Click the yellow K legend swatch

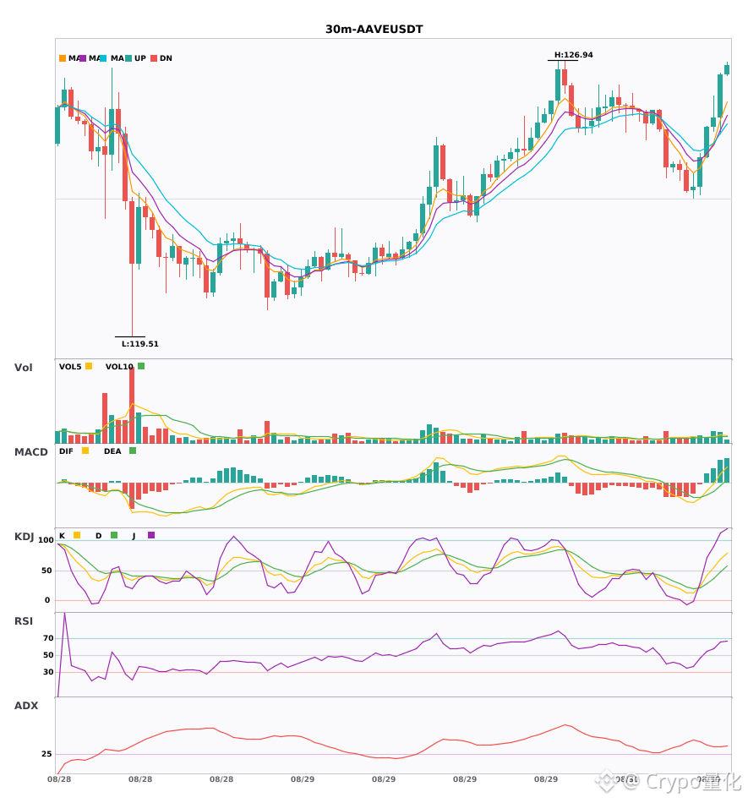pos(77,535)
